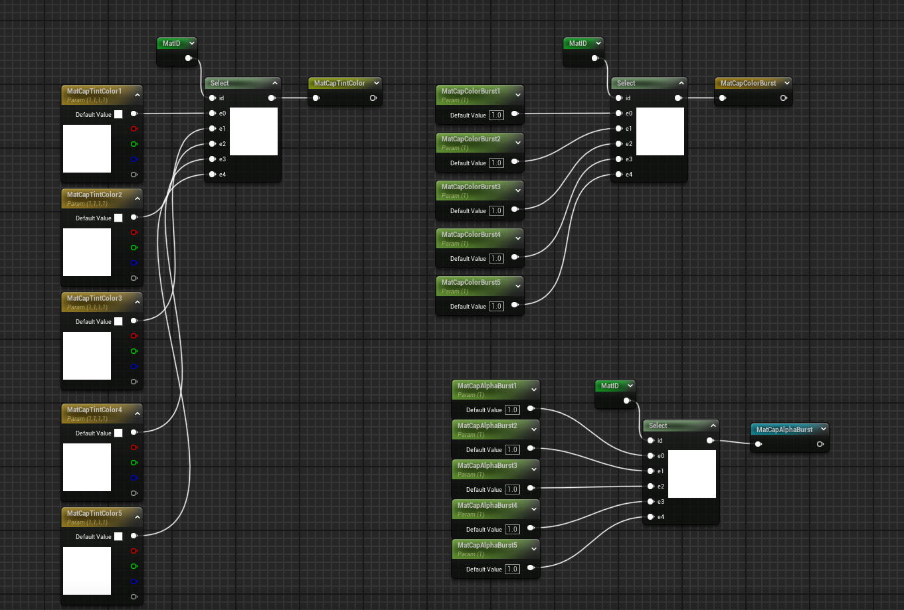Select the MatCapTintColor3 node header
904x610 pixels.
pos(94,299)
